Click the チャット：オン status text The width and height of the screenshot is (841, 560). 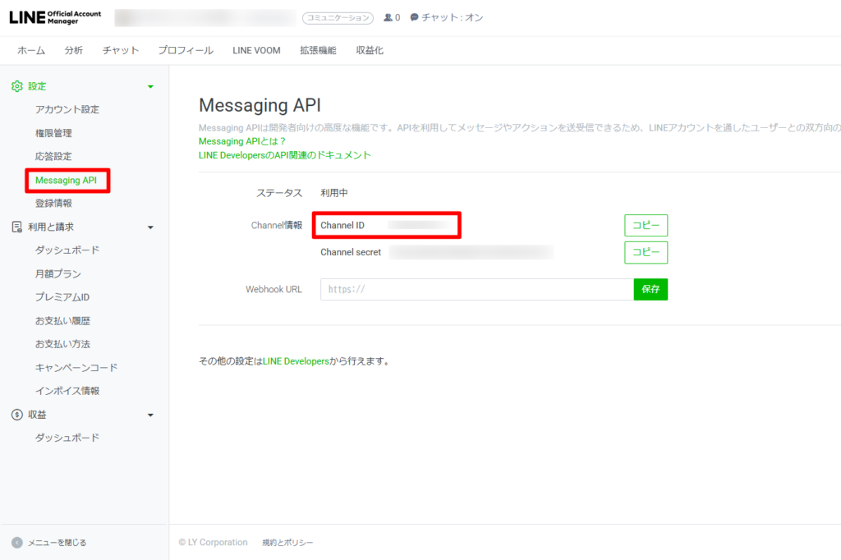[x=453, y=18]
